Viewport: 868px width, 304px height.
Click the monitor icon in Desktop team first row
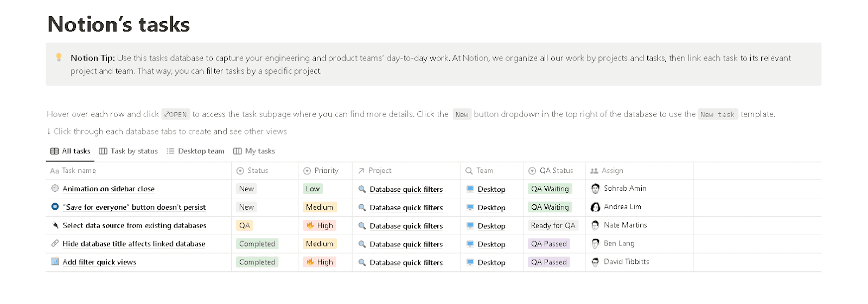[470, 189]
